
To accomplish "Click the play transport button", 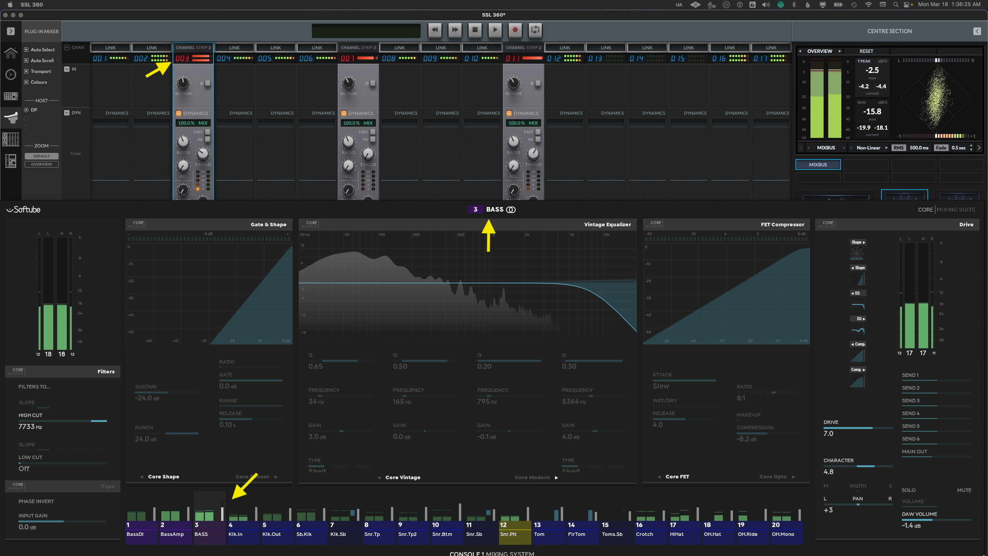I will (495, 30).
